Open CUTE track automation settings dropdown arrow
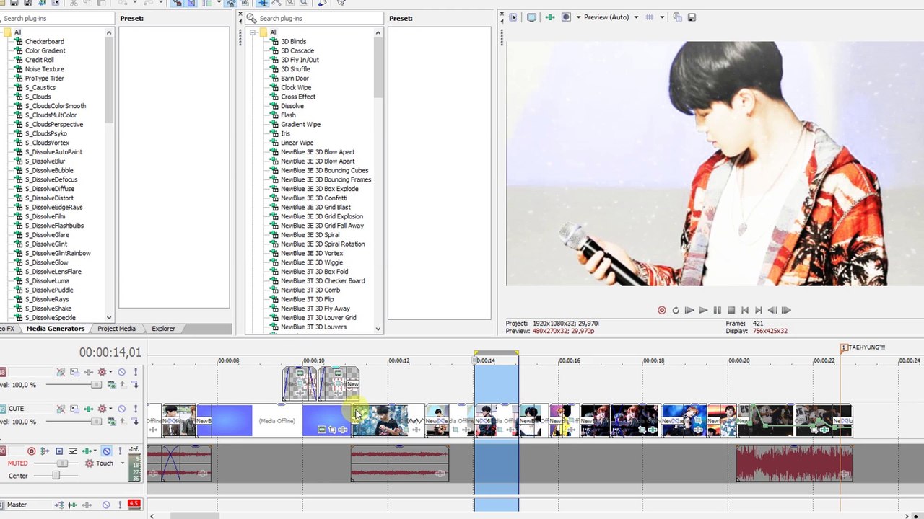The height and width of the screenshot is (519, 924). click(x=111, y=409)
